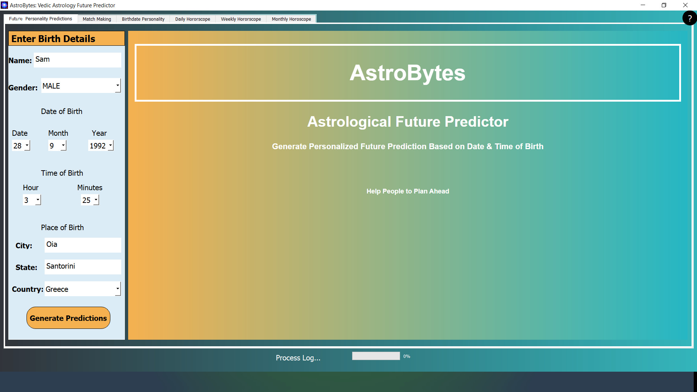Click the Name field containing Sam

click(77, 60)
